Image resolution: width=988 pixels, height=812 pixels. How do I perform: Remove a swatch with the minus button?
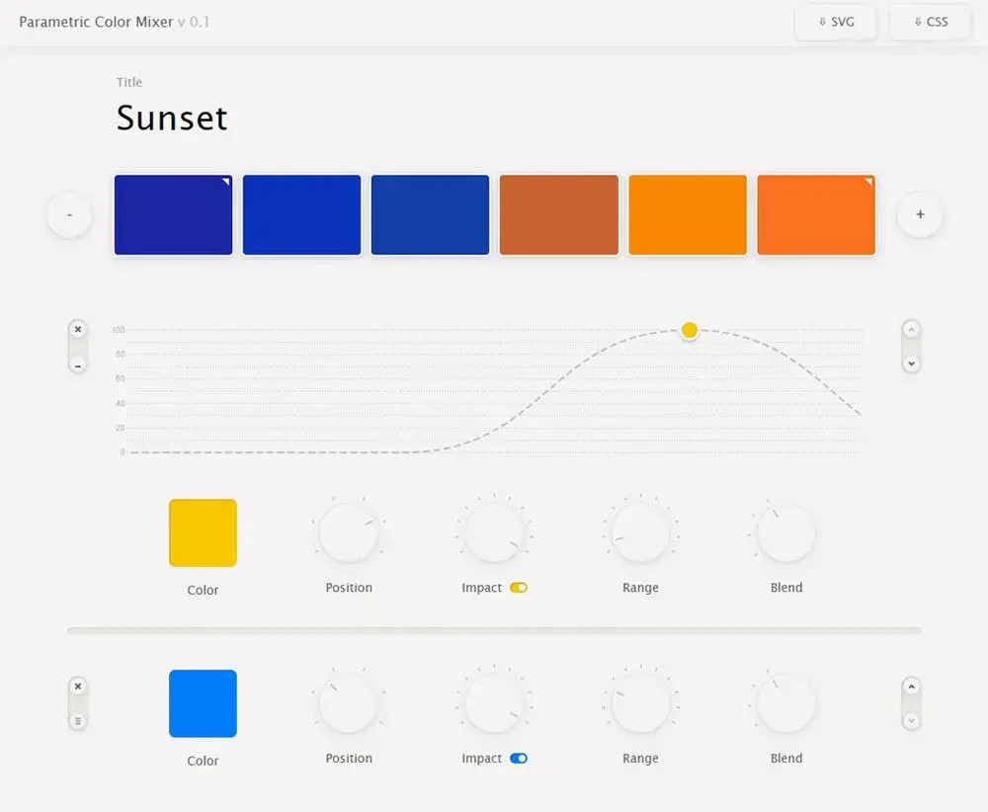point(70,214)
